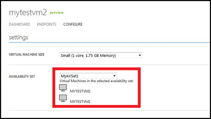Click the 'Virtual Machines in the selected availability set' text
This screenshot has width=211, height=119.
click(x=97, y=81)
